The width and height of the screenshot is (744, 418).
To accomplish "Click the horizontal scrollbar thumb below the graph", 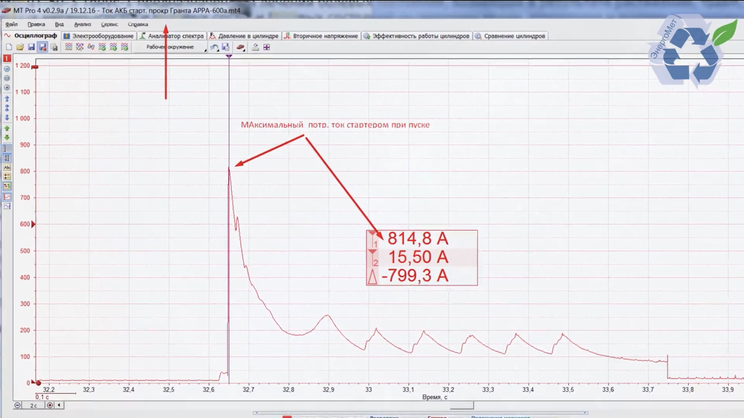I will pyautogui.click(x=462, y=405).
